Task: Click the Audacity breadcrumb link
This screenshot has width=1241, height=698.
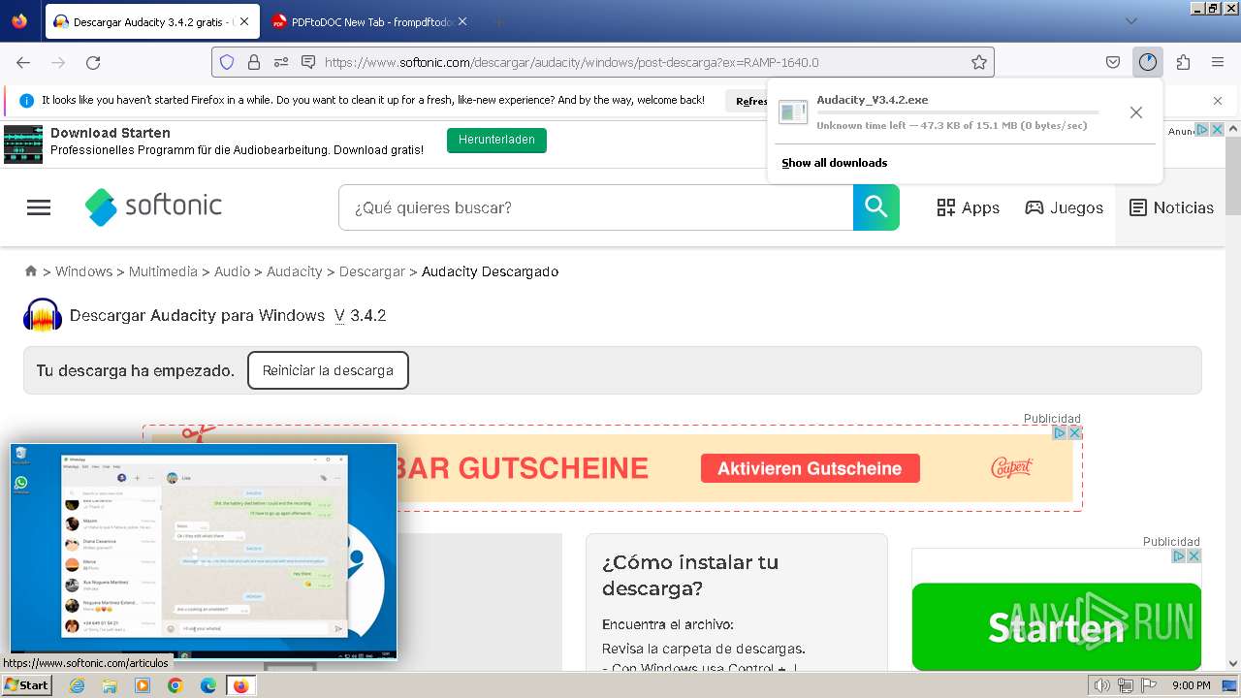Action: [x=294, y=271]
